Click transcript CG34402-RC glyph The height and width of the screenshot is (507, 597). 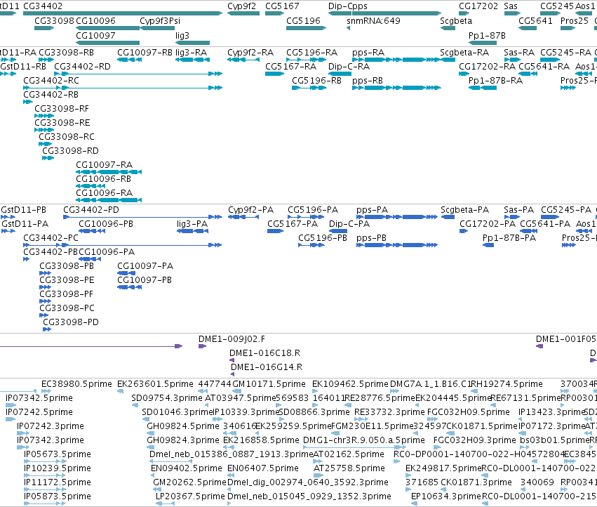tap(123, 88)
